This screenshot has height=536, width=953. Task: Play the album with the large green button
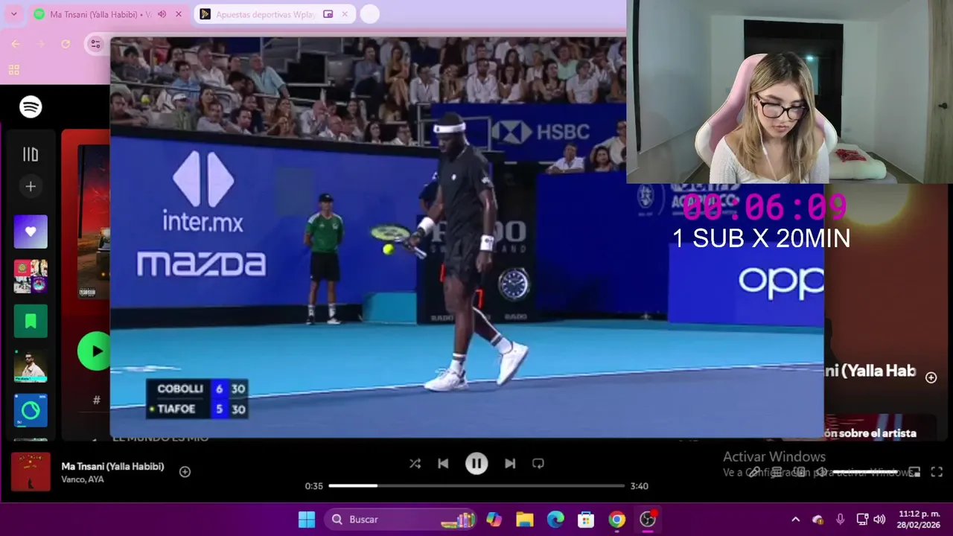94,351
